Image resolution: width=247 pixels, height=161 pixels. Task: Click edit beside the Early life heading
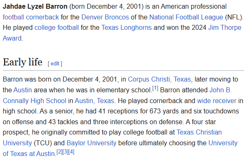point(55,64)
